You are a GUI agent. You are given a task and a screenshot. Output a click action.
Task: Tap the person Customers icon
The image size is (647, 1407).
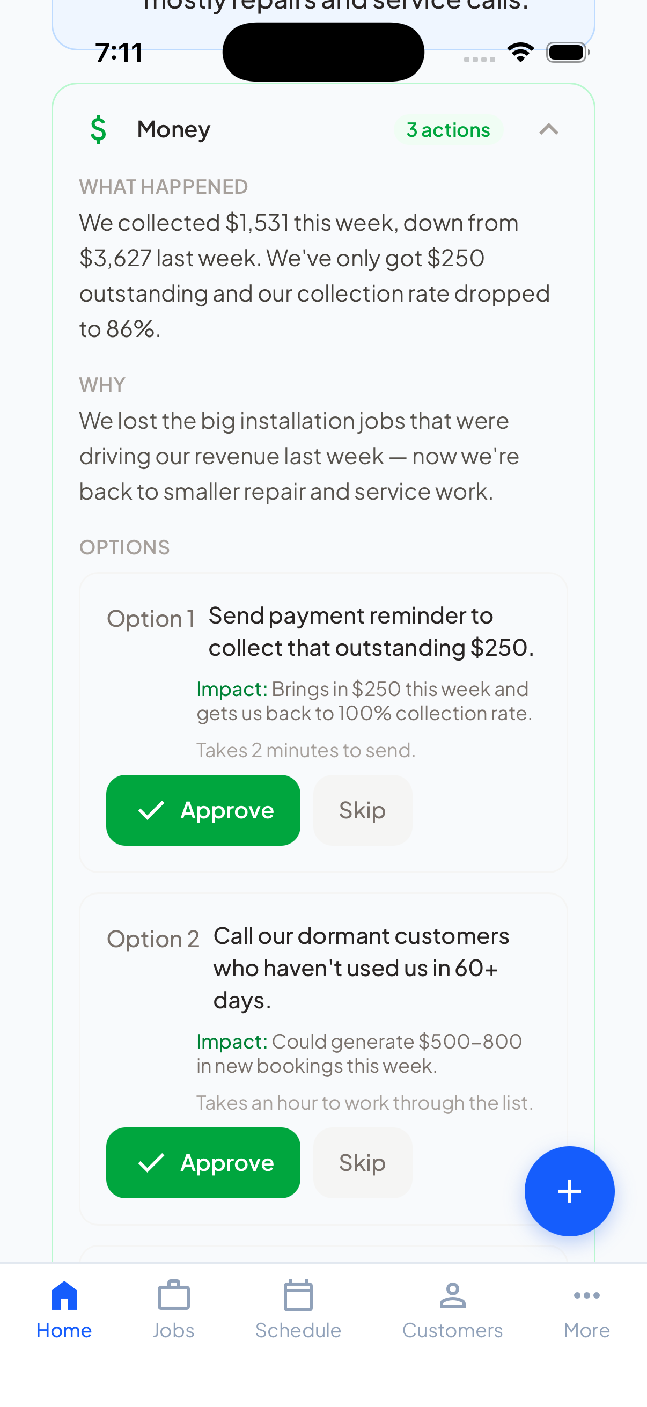click(452, 1295)
